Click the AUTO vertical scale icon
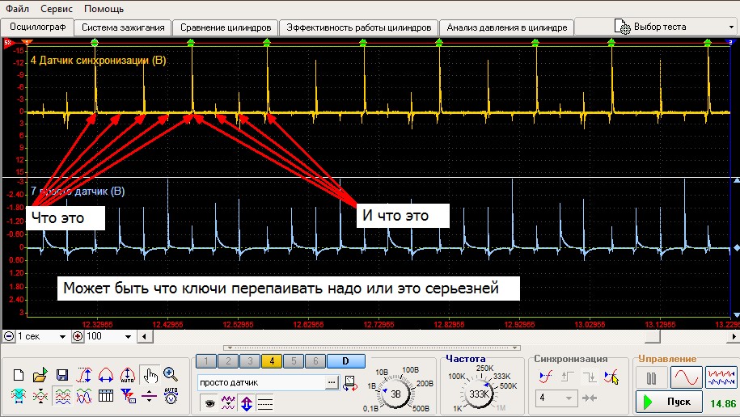This screenshot has height=417, width=740. [x=128, y=375]
